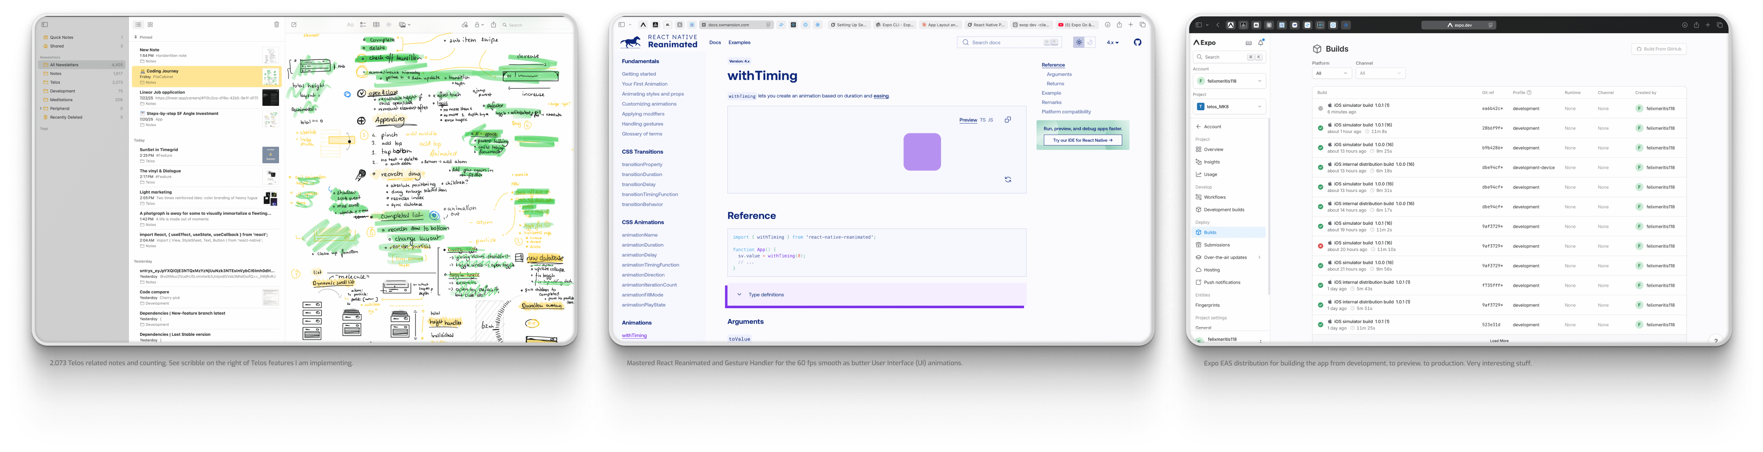Insert a table in Notes
The height and width of the screenshot is (452, 1763).
376,25
